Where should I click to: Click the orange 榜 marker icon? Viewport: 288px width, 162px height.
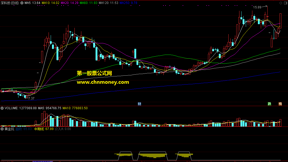280,104
